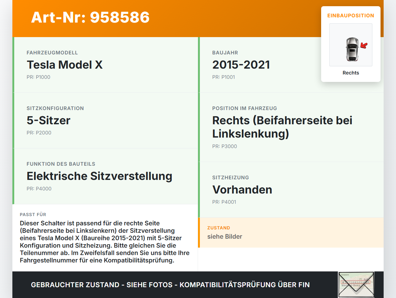Screen dimensions: 396x298
Task: Click the red arrow on the car diagram
Action: click(364, 45)
